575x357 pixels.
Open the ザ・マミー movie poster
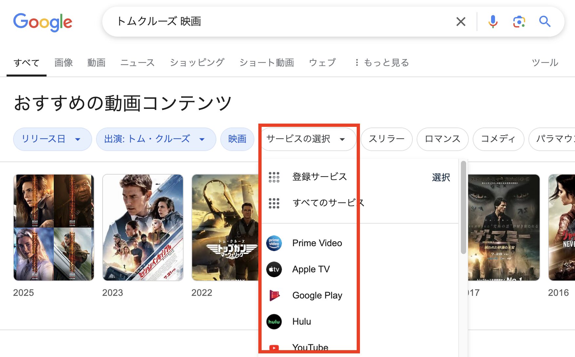tap(504, 228)
